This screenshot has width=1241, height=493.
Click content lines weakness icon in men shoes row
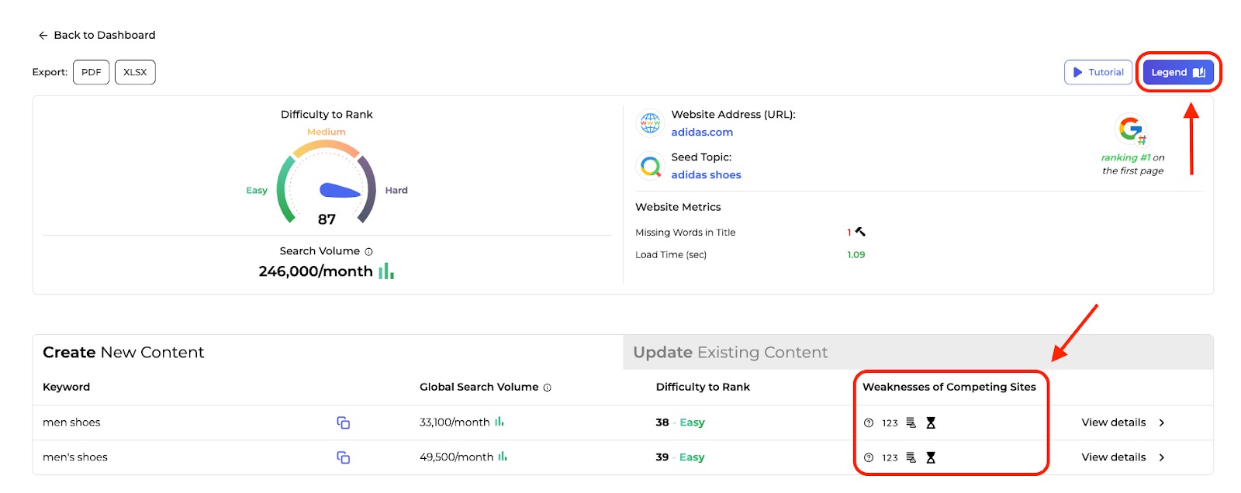point(911,422)
